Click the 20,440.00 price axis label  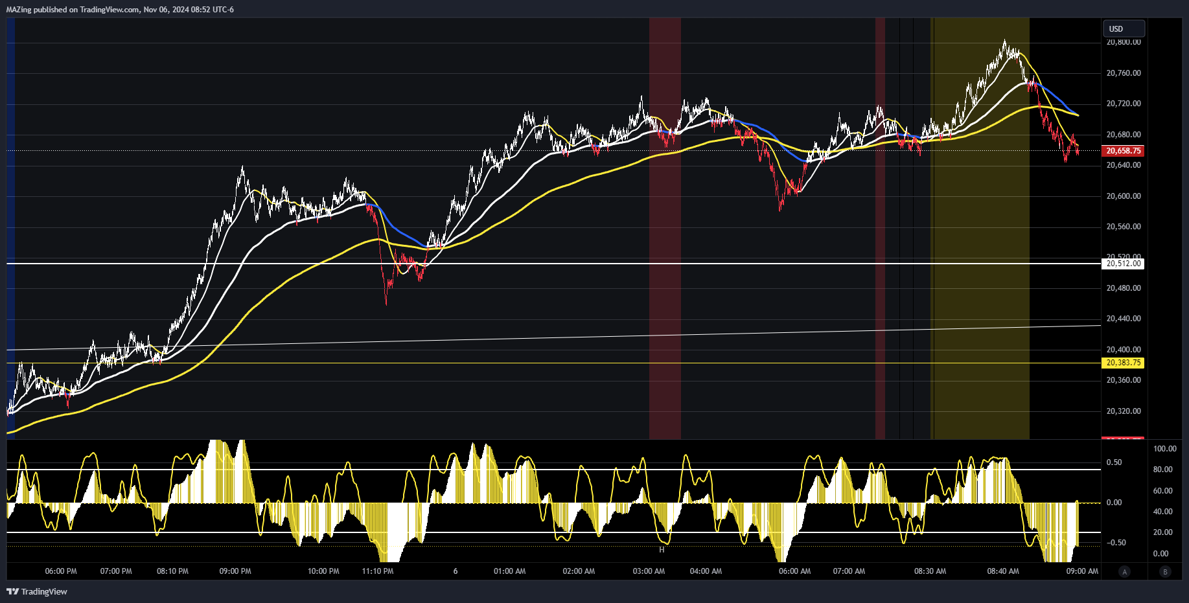click(1124, 319)
